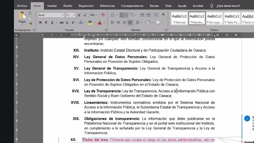
Task: Toggle bold (N) formatting
Action: coord(40,23)
